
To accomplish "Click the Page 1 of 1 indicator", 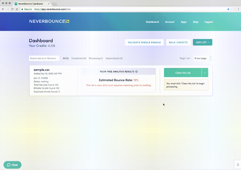I will pos(185,59).
